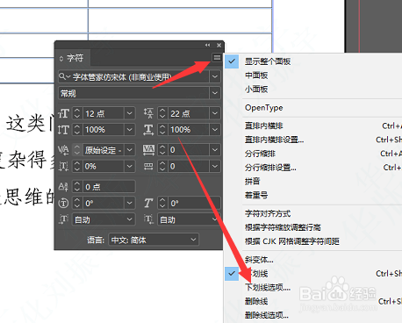Toggle 显示整个面板 checked menu option

click(x=268, y=61)
